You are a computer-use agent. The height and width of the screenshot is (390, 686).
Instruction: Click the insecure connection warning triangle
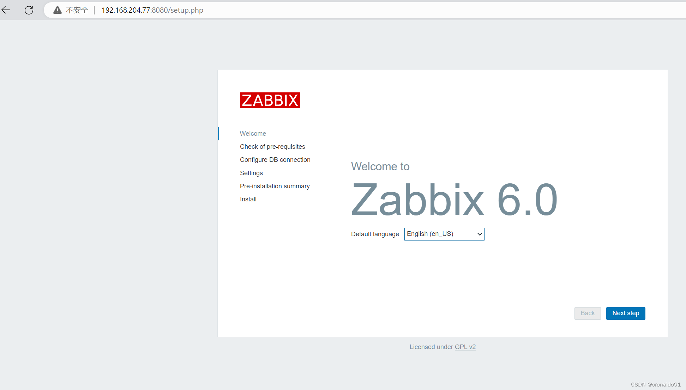(x=57, y=10)
